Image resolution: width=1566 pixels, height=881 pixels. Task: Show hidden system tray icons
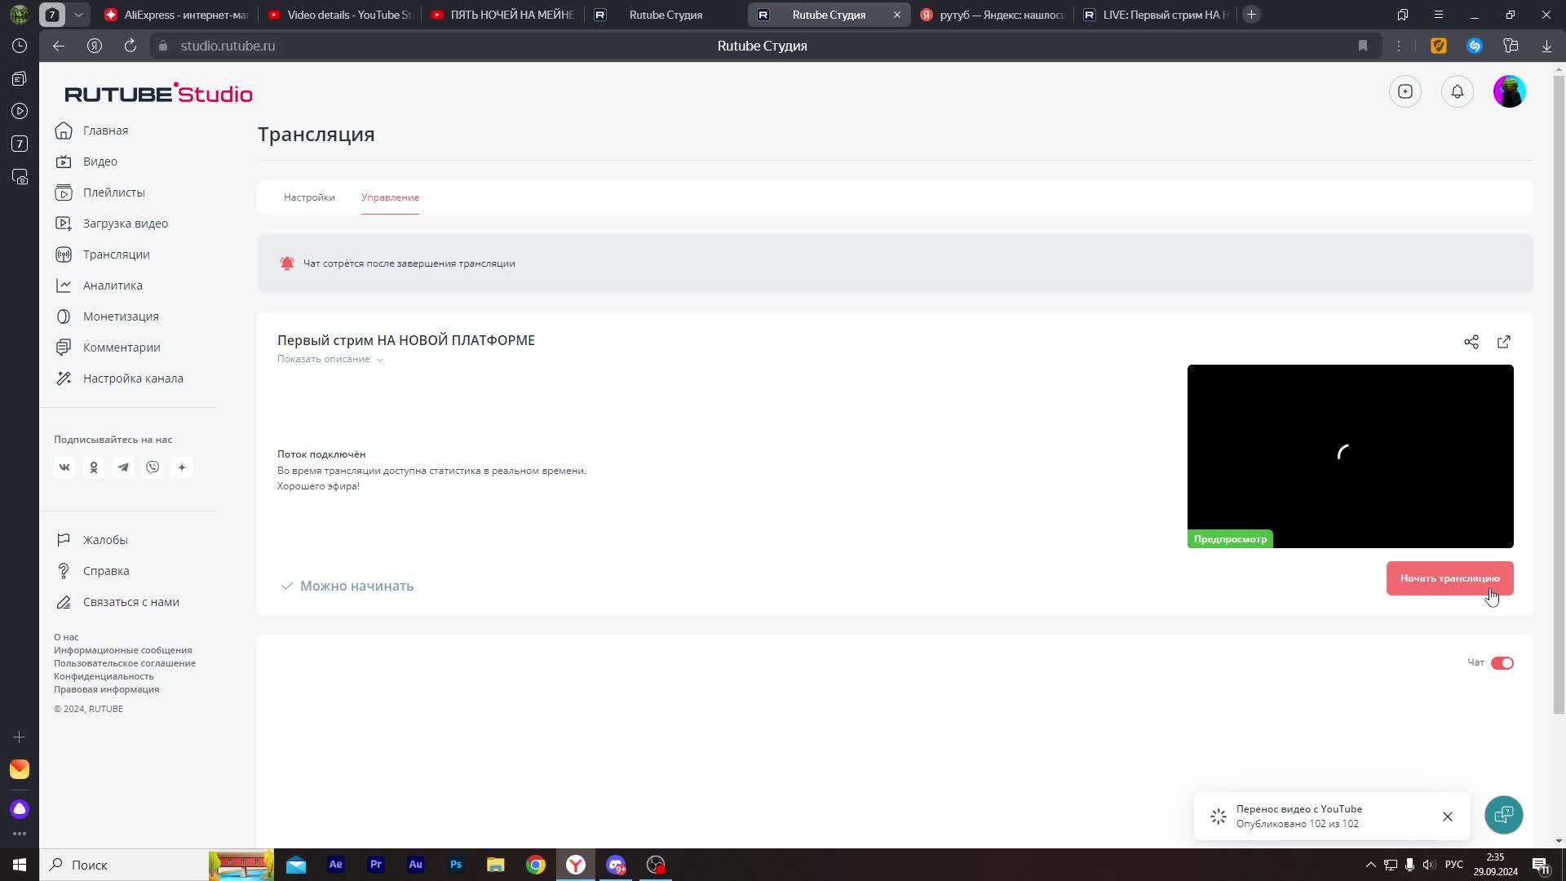pos(1370,865)
